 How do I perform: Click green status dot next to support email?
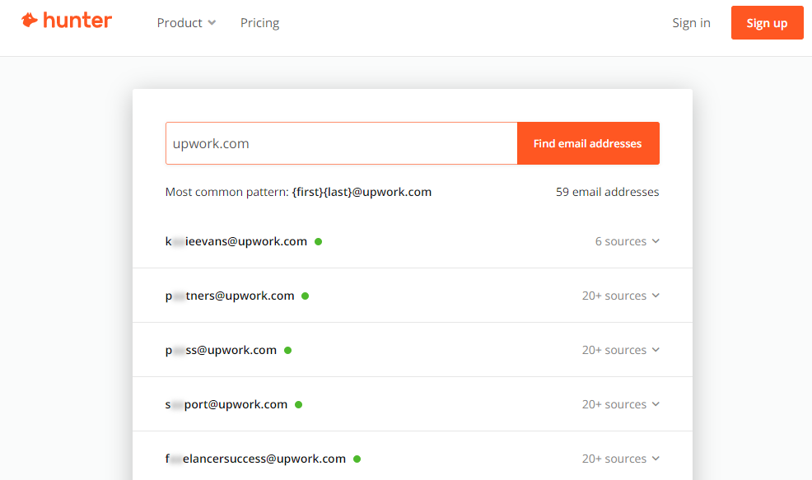[298, 405]
